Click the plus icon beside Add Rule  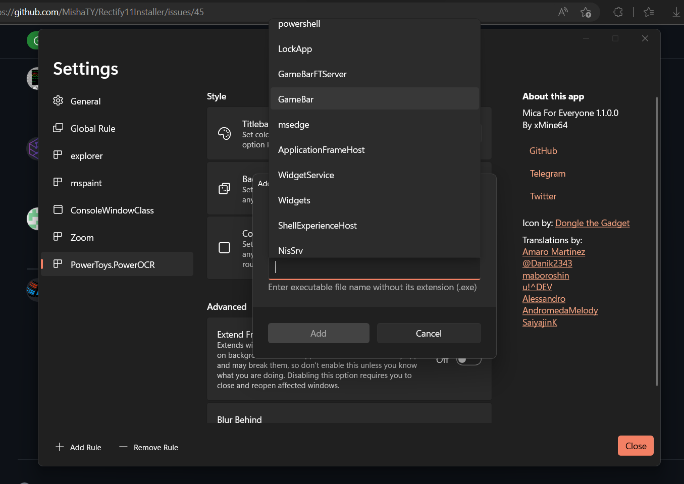60,447
